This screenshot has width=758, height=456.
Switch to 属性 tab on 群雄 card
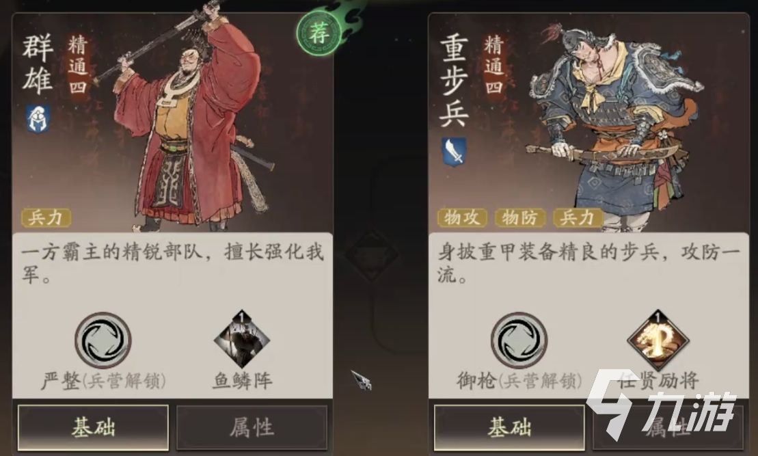point(252,428)
